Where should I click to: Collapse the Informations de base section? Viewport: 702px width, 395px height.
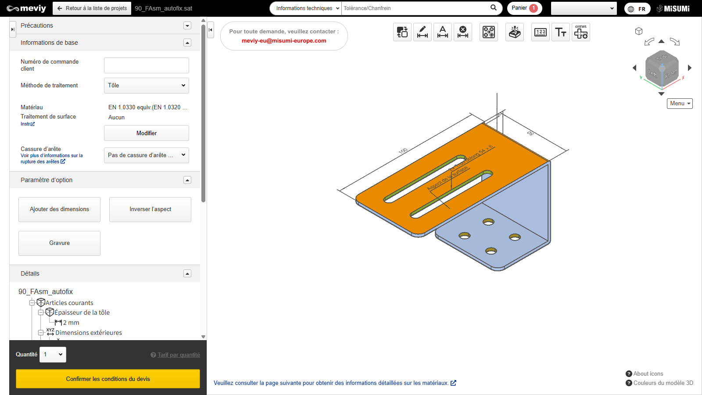pyautogui.click(x=187, y=43)
